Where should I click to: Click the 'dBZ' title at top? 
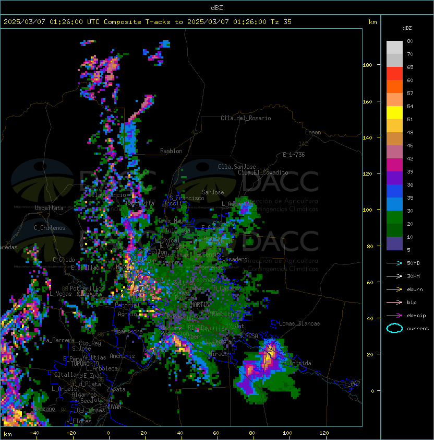tap(217, 7)
